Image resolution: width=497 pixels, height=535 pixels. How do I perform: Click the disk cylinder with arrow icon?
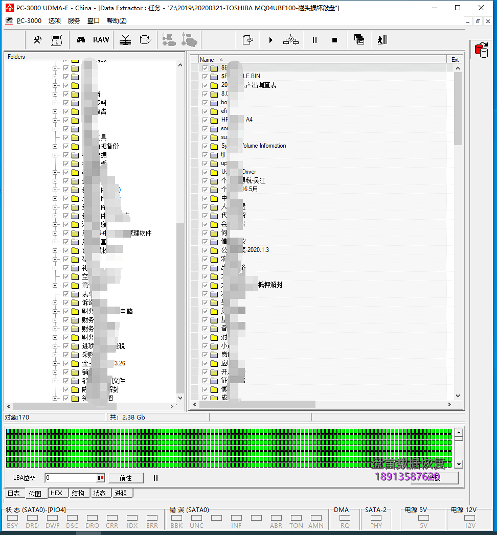click(x=145, y=40)
